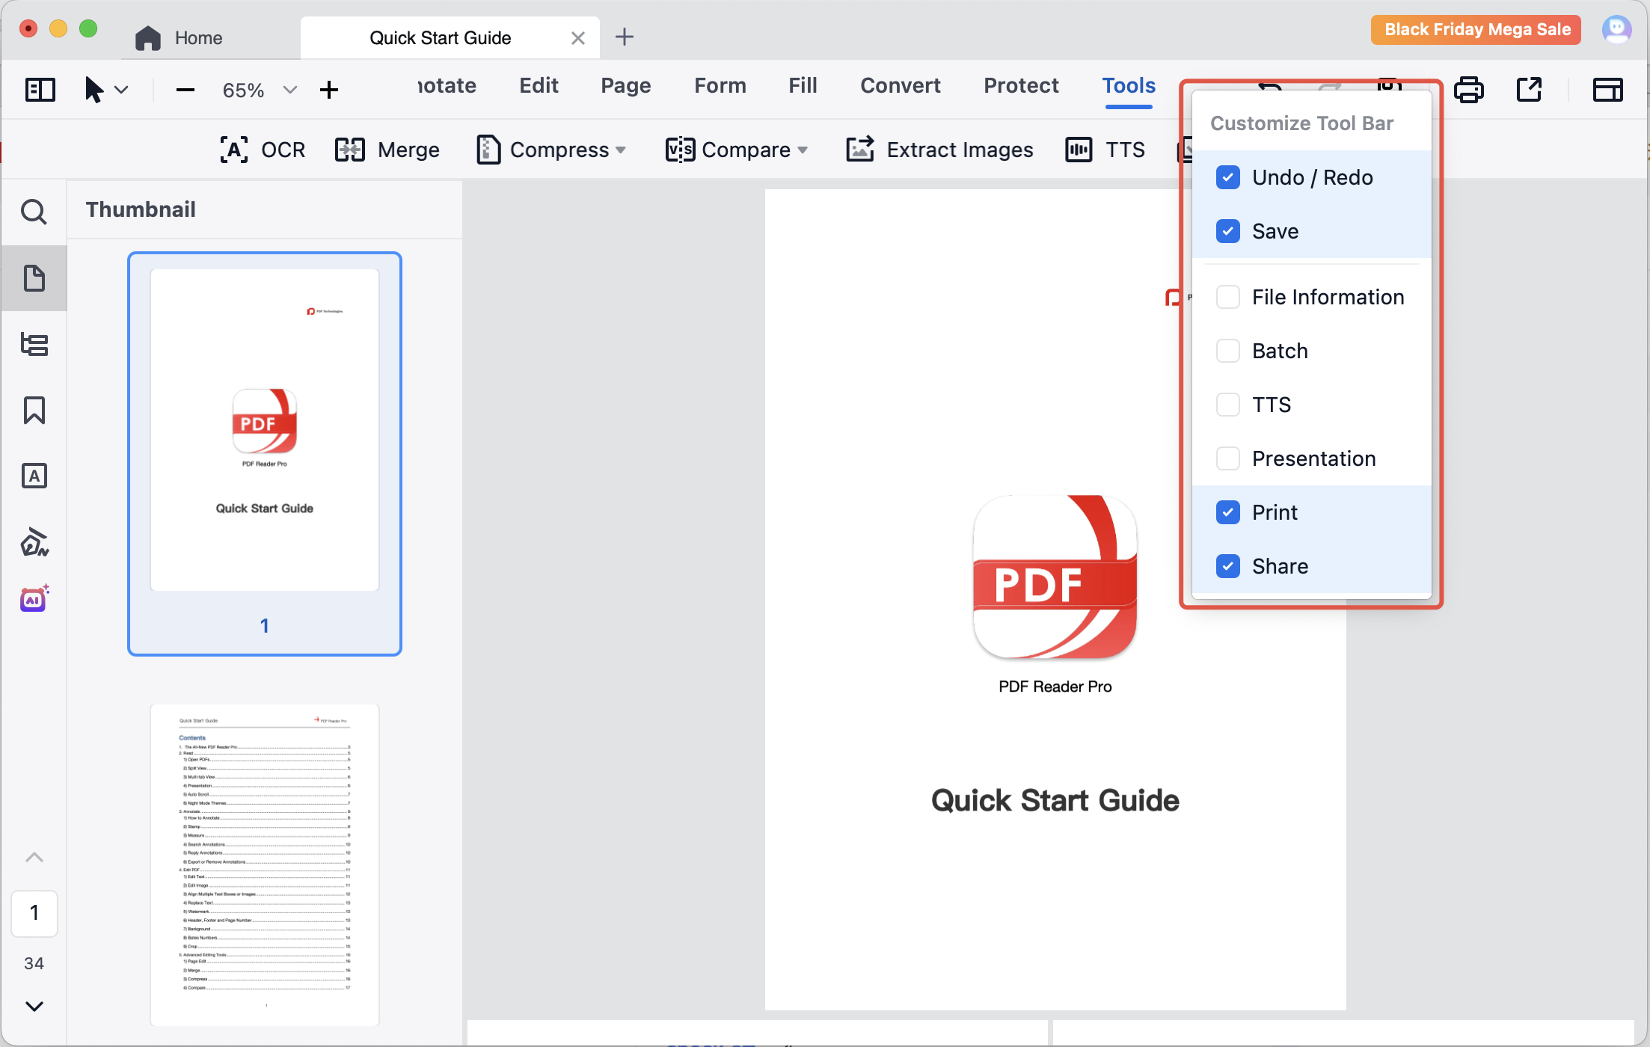The image size is (1650, 1047).
Task: Click the Merge button
Action: coord(387,150)
